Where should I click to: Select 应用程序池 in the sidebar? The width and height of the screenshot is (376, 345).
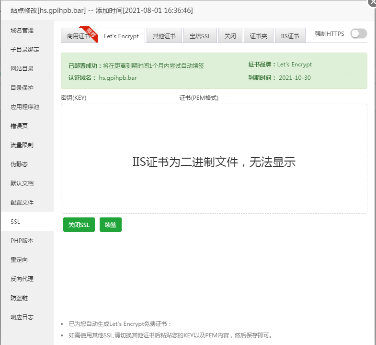tap(27, 107)
